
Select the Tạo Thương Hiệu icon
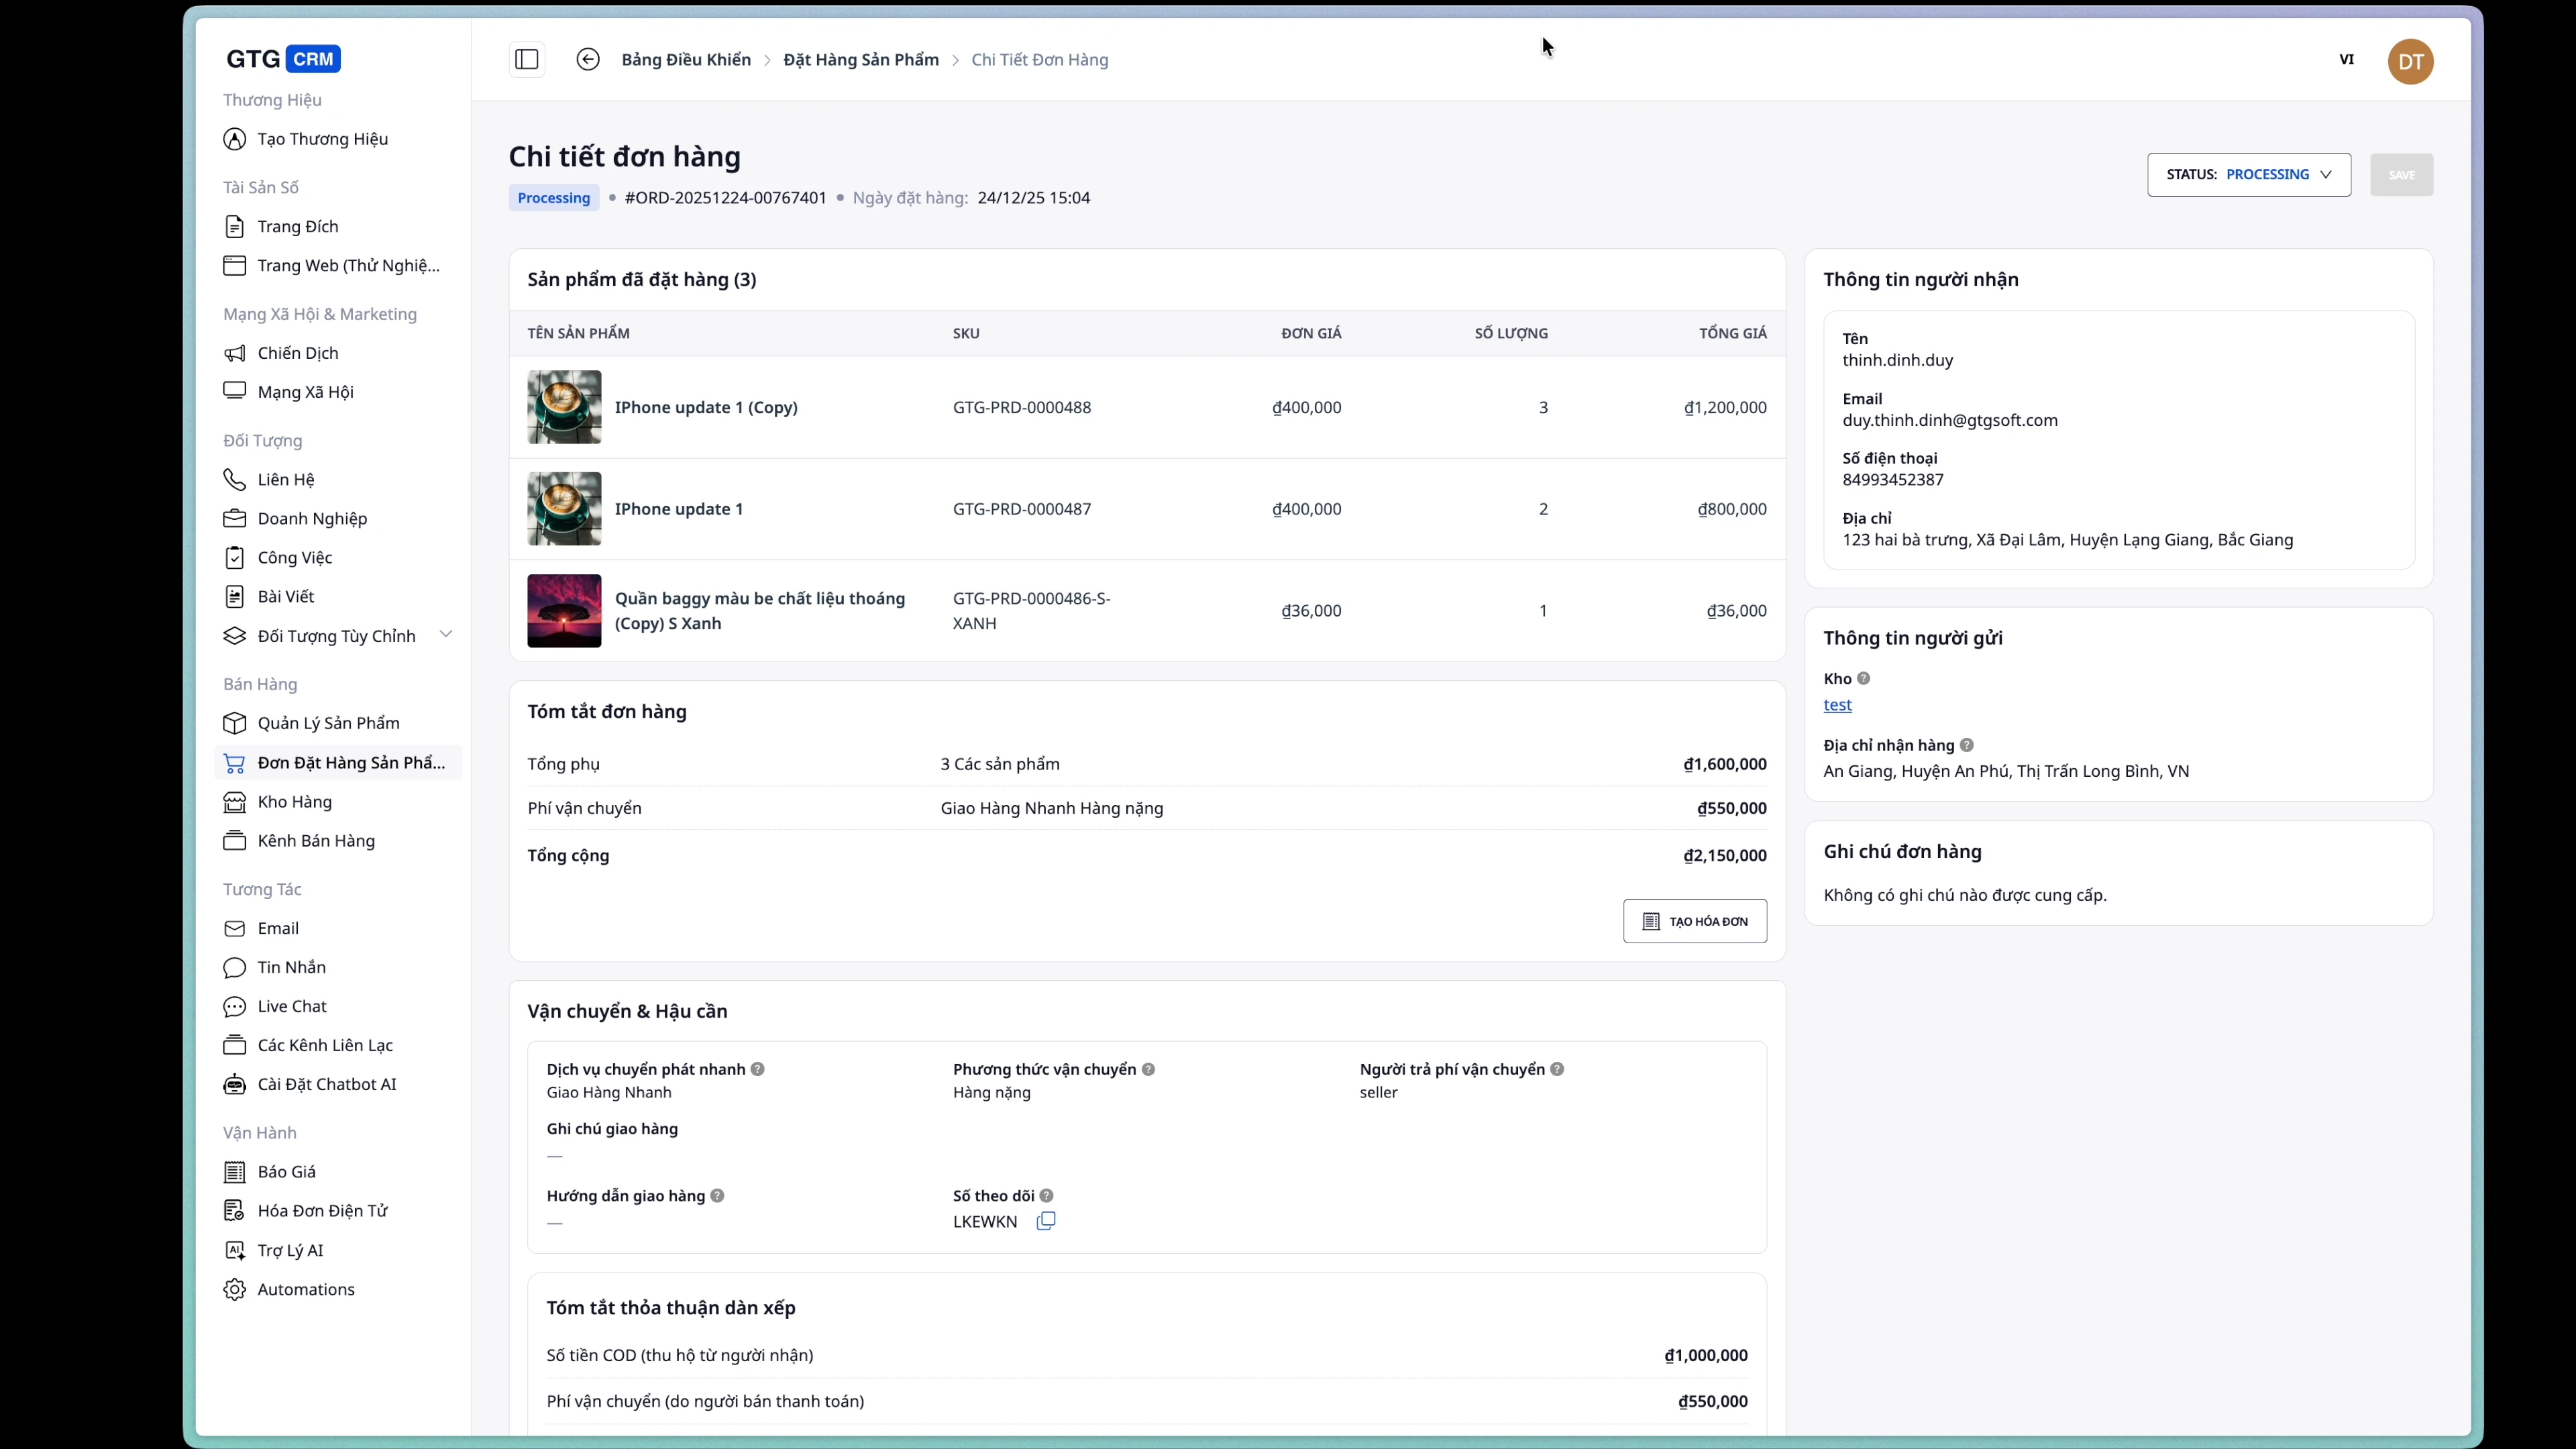point(234,139)
